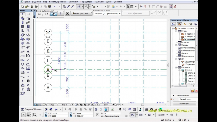
Task: Paste from clipboard icon
Action: point(50,6)
